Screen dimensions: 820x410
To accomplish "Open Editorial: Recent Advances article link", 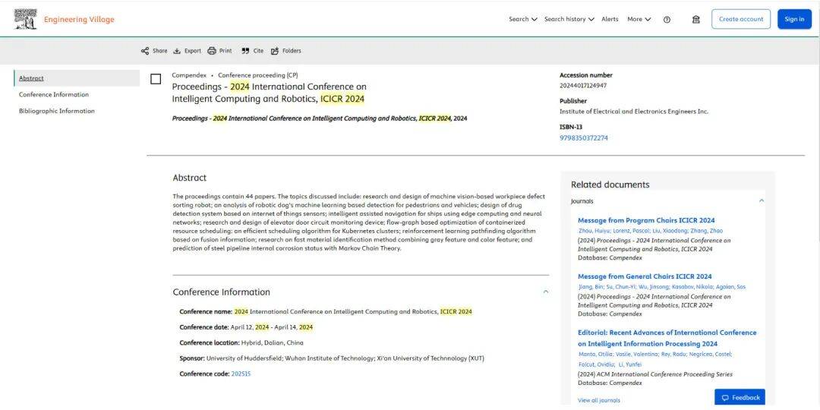I will pyautogui.click(x=667, y=338).
